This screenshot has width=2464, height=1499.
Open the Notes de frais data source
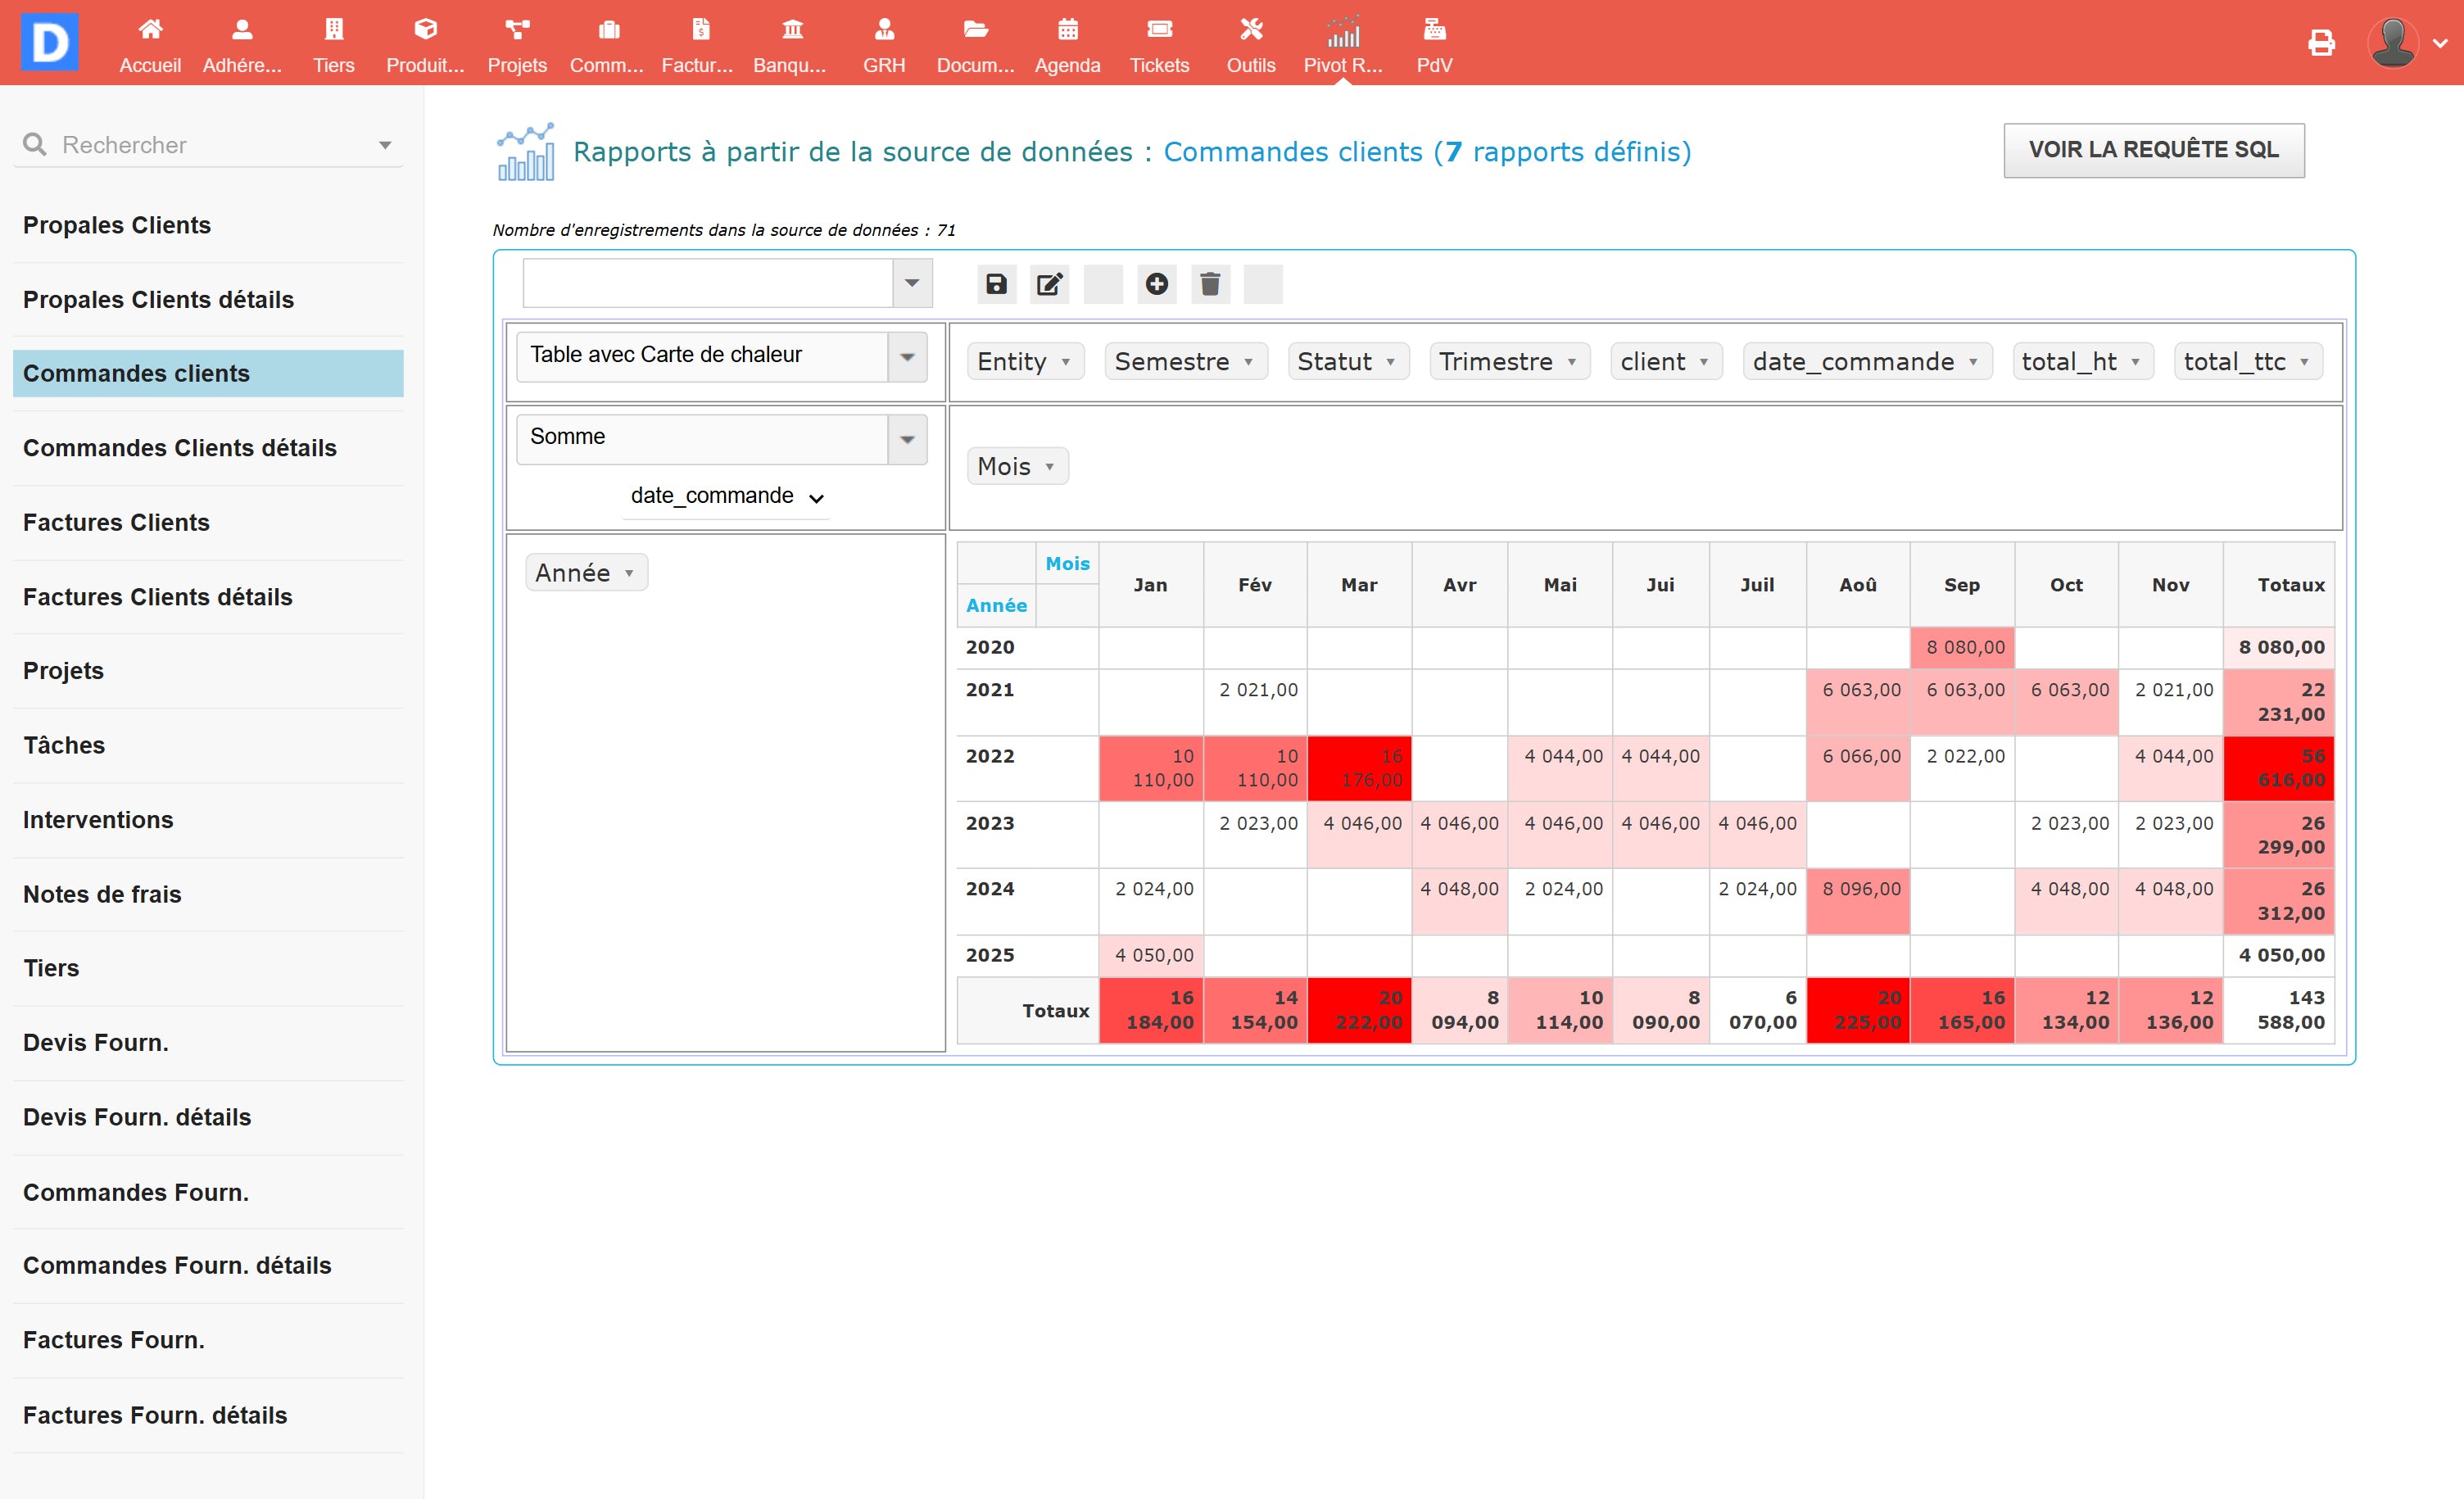tap(102, 894)
